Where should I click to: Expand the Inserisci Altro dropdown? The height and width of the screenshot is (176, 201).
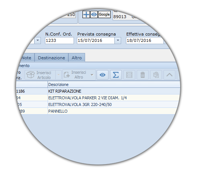coord(92,75)
